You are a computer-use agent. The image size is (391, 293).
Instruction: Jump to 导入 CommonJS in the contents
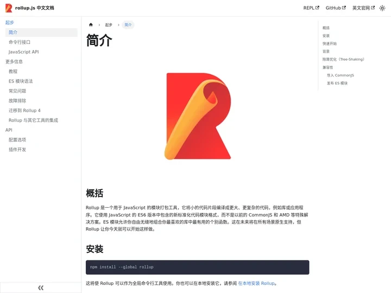click(x=340, y=75)
